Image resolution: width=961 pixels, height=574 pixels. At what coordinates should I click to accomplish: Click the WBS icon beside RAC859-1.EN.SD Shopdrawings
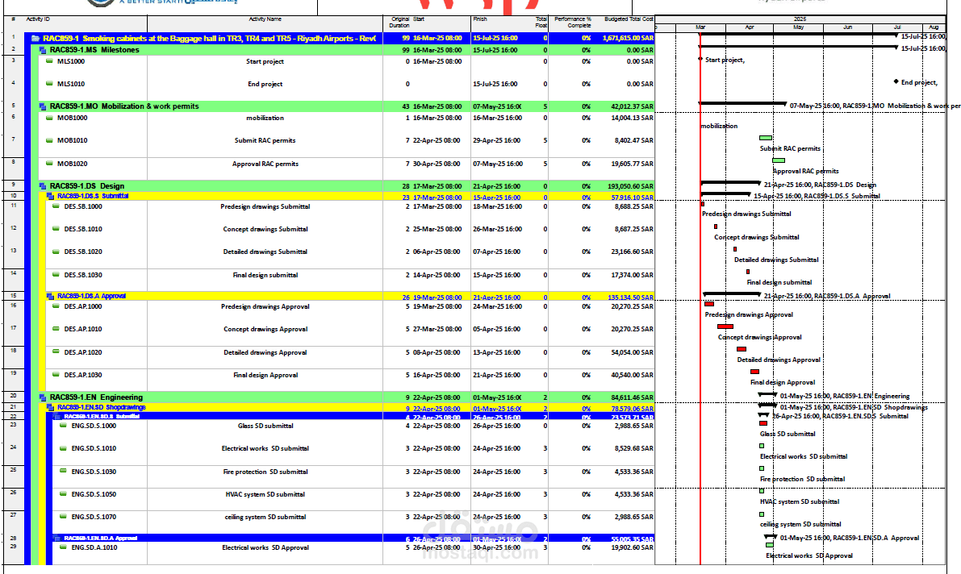click(51, 407)
